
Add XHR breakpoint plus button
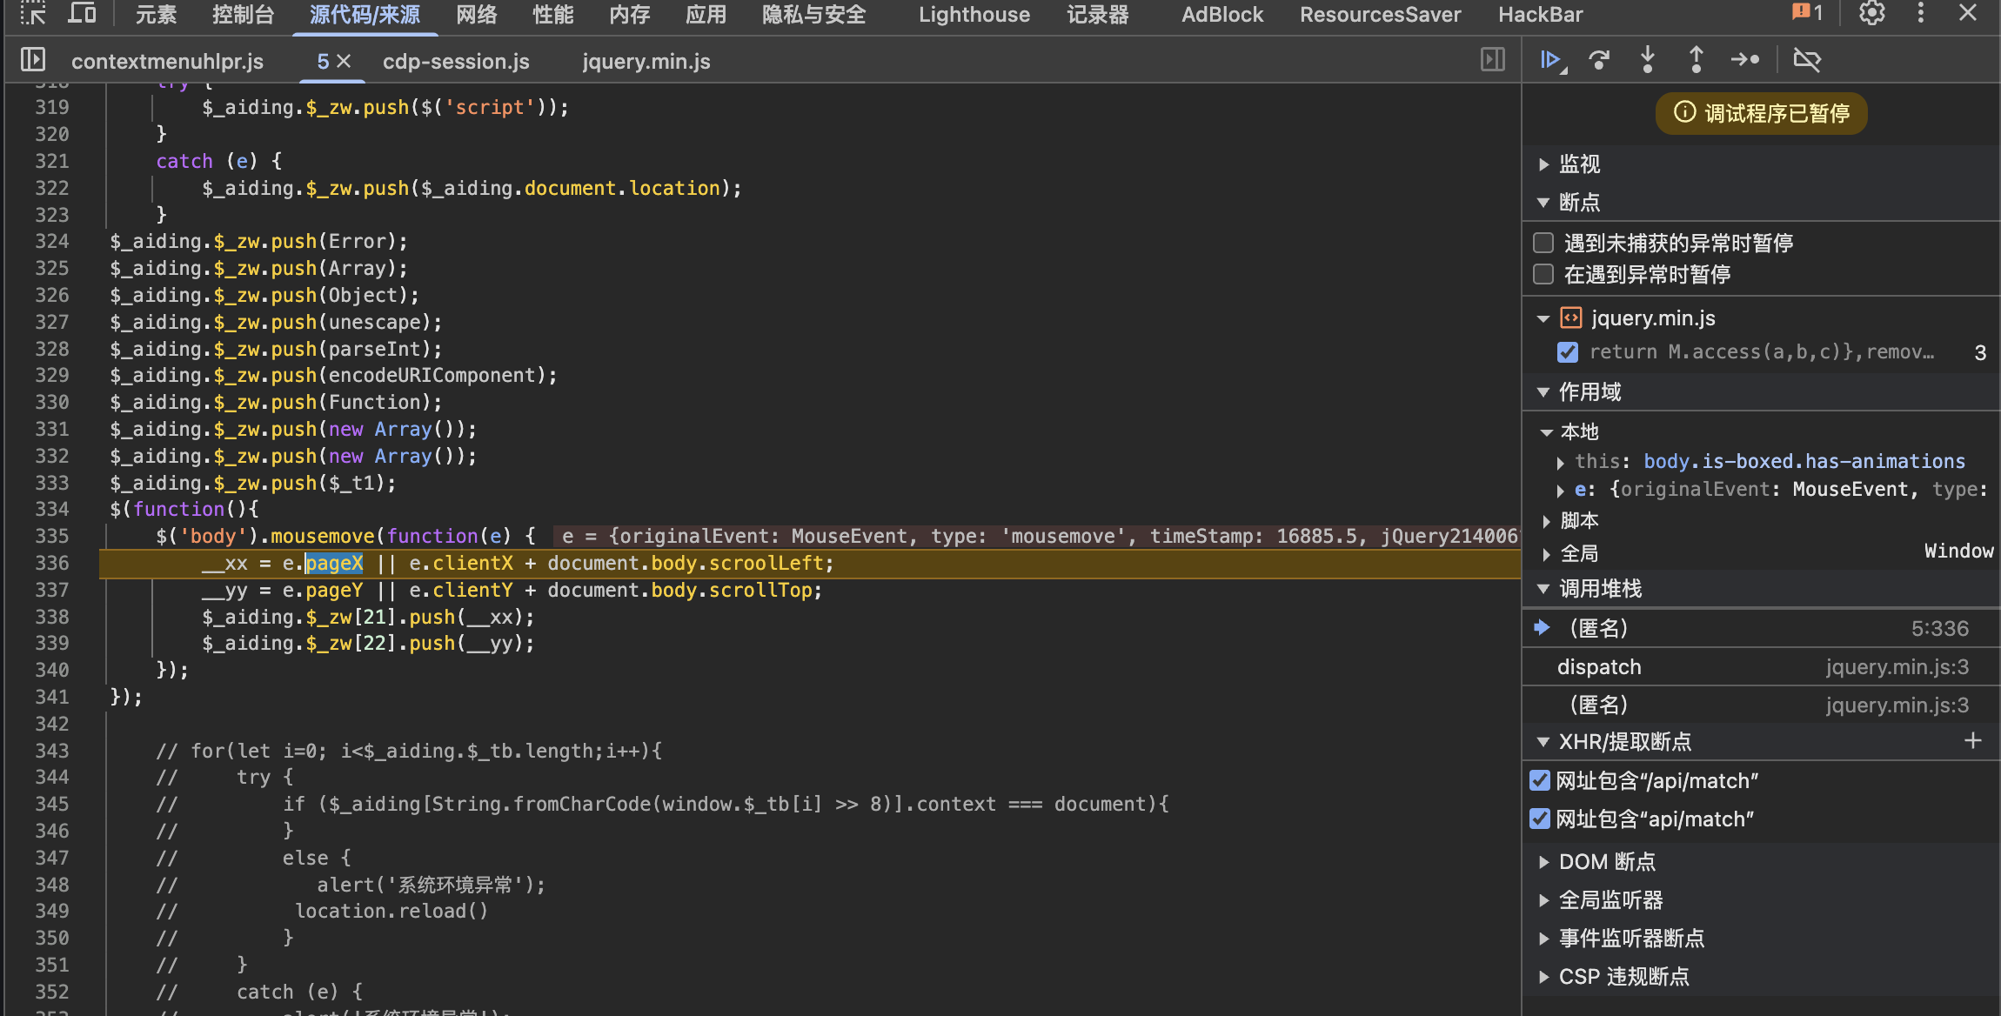click(x=1972, y=741)
